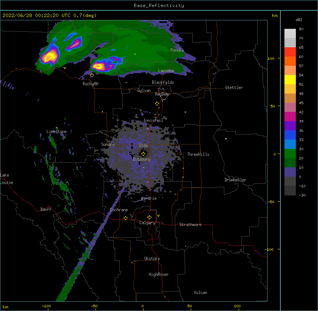Click the Sylvan label
This screenshot has height=311, width=318.
pos(144,90)
